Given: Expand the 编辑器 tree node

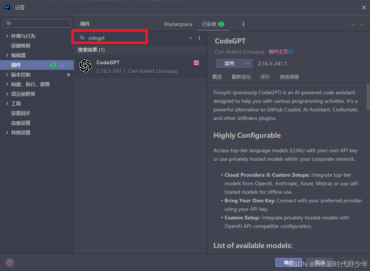Looking at the screenshot, I should [x=7, y=55].
